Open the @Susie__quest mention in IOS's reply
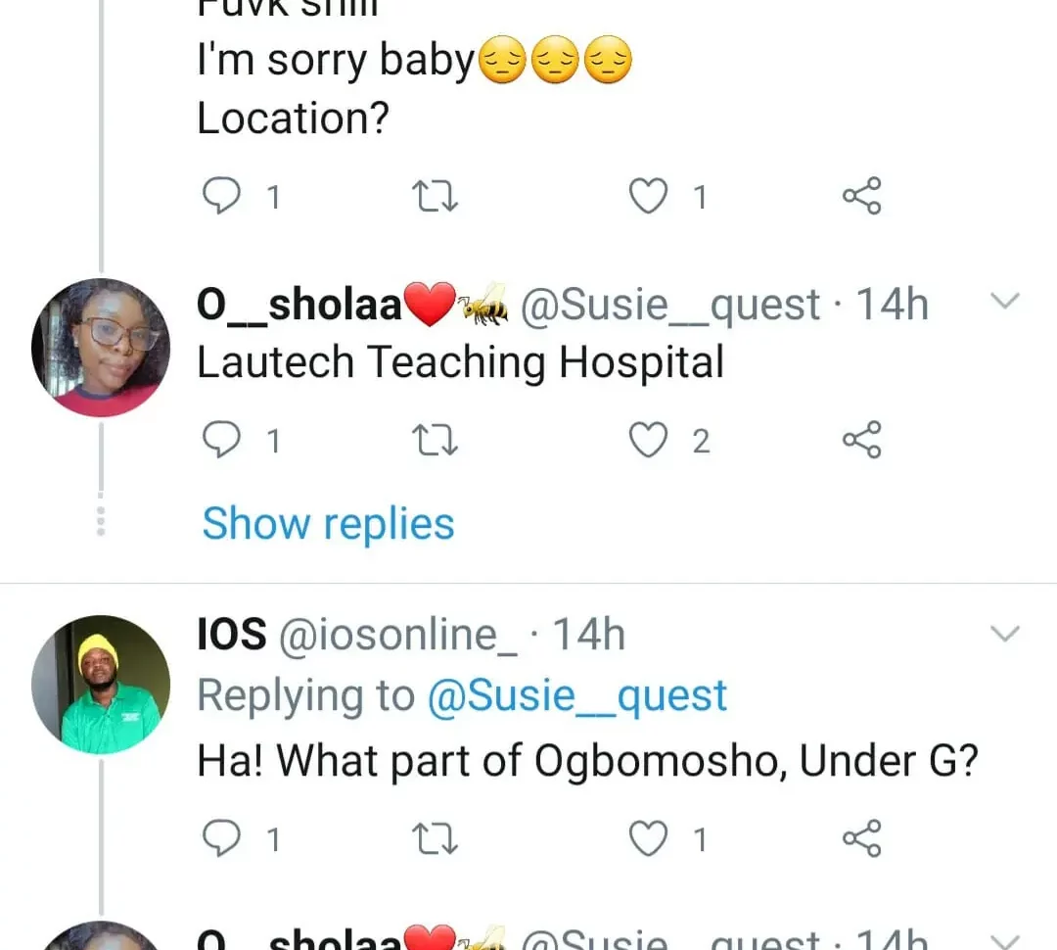 [x=576, y=696]
